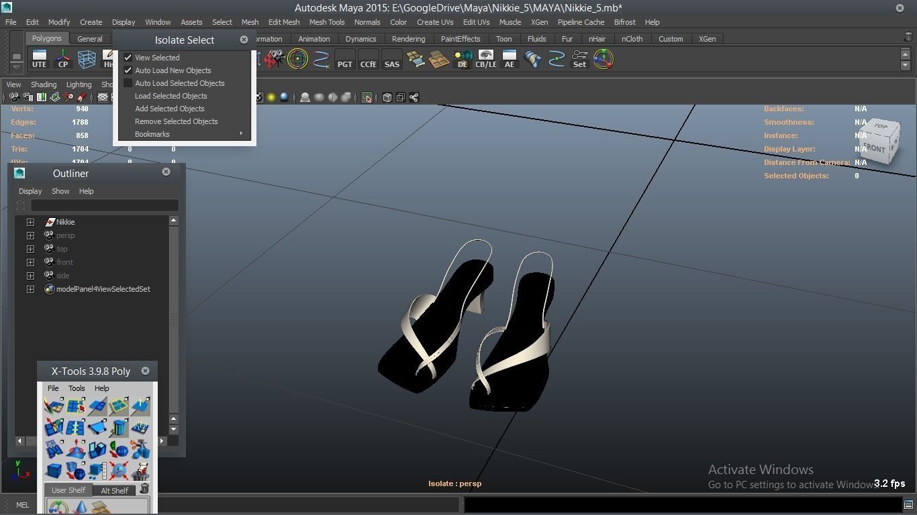
Task: Click the X-Tools trash can icon
Action: tap(144, 489)
